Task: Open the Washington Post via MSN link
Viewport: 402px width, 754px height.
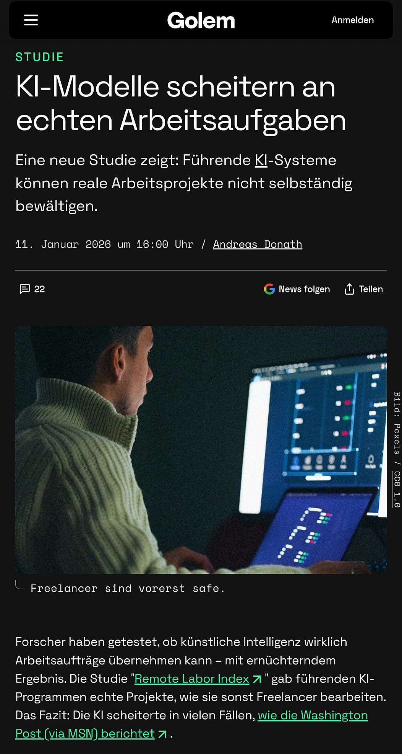Action: [x=191, y=724]
